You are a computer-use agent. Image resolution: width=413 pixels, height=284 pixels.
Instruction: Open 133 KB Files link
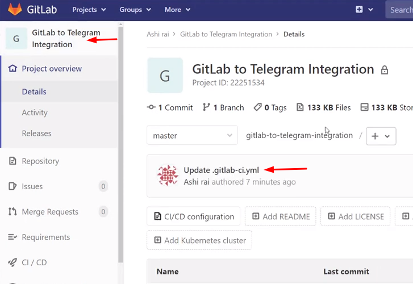[x=329, y=107]
